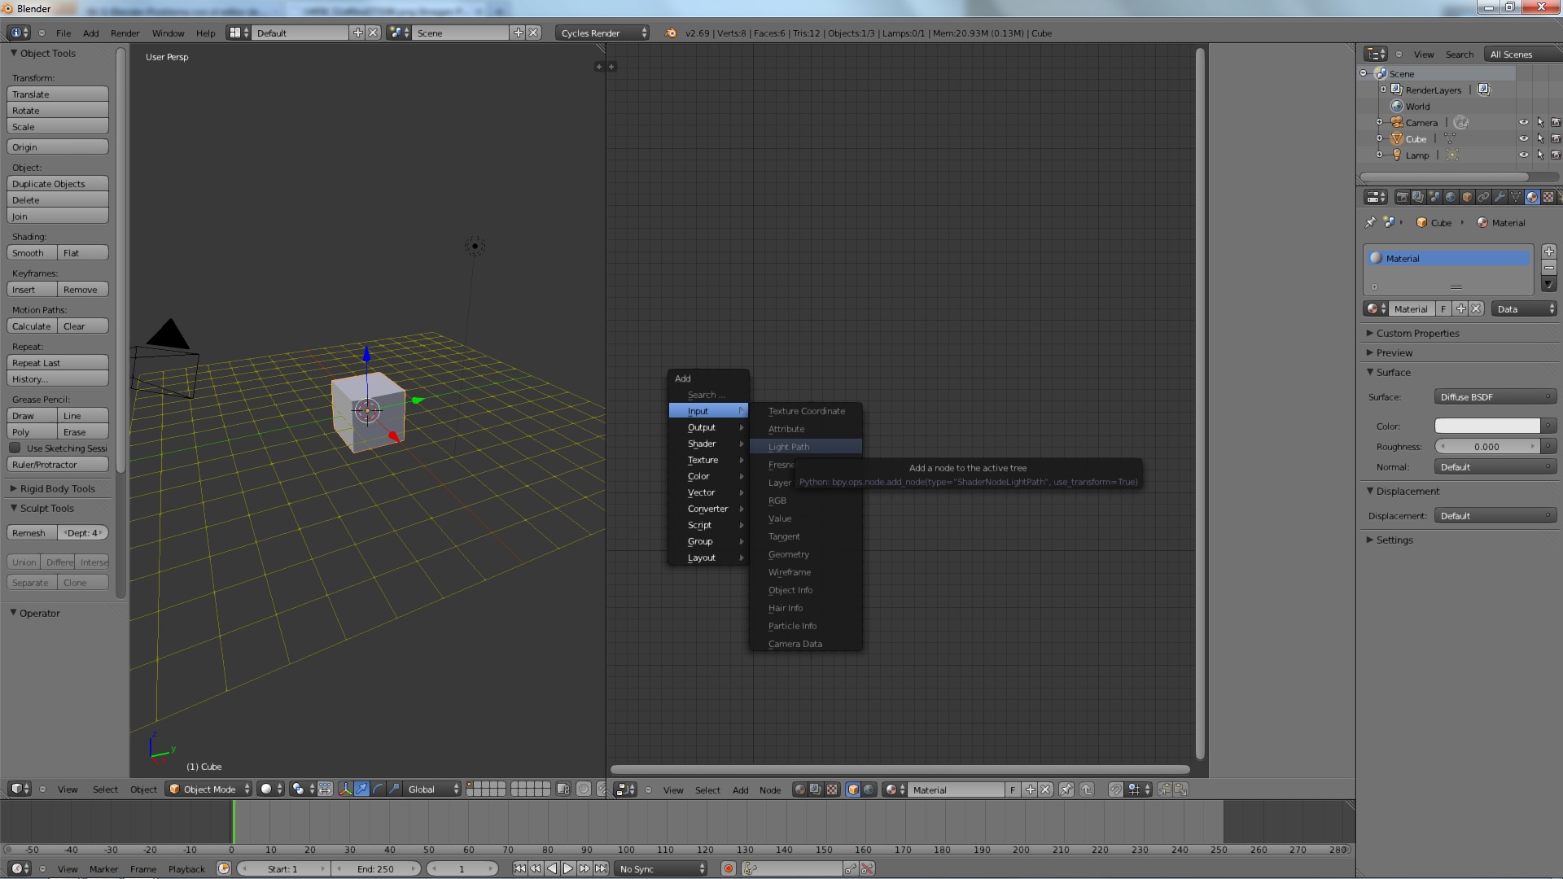Click the End frame 250 field
The width and height of the screenshot is (1563, 879).
(375, 869)
